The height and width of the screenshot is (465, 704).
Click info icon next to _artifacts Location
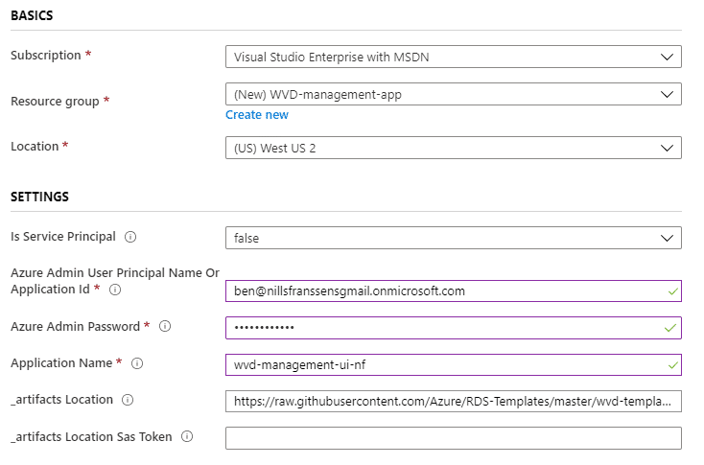click(128, 400)
